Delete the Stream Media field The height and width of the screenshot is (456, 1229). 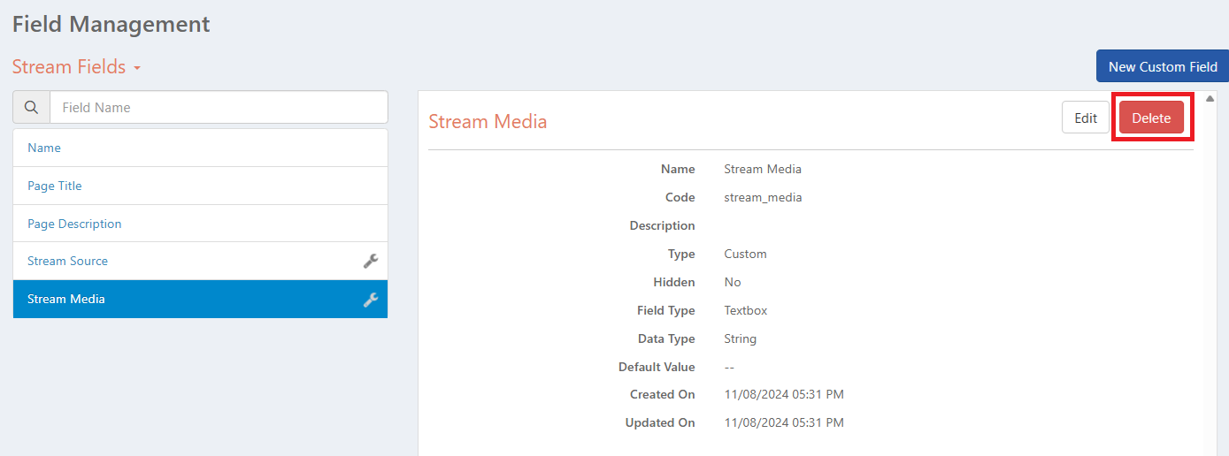pyautogui.click(x=1151, y=118)
